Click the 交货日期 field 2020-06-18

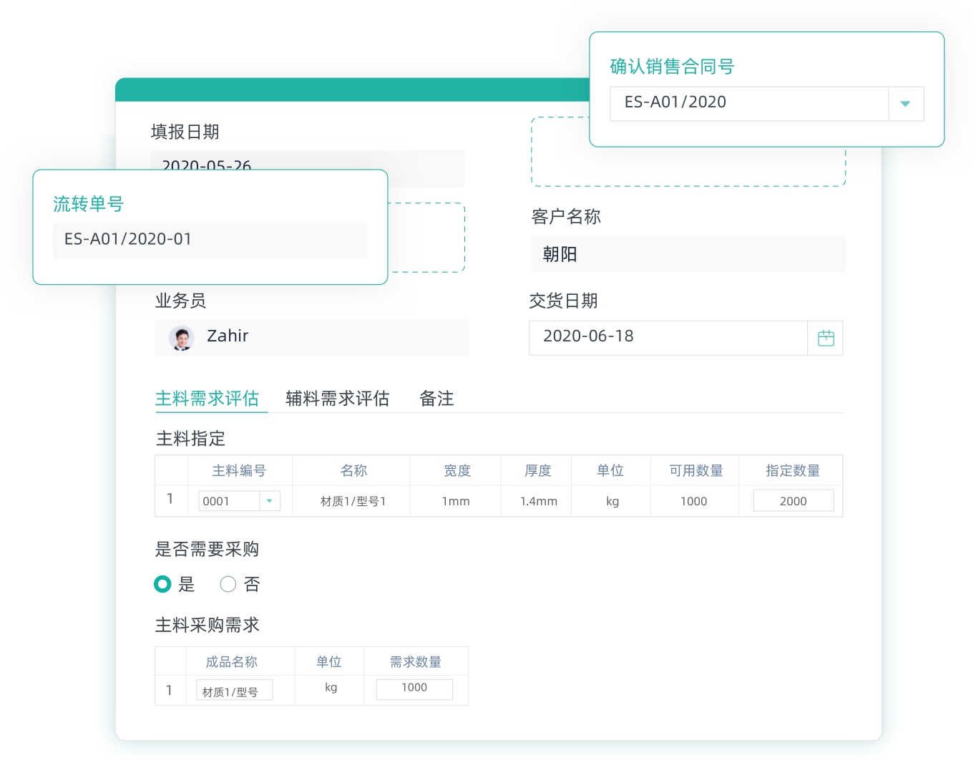pos(667,337)
